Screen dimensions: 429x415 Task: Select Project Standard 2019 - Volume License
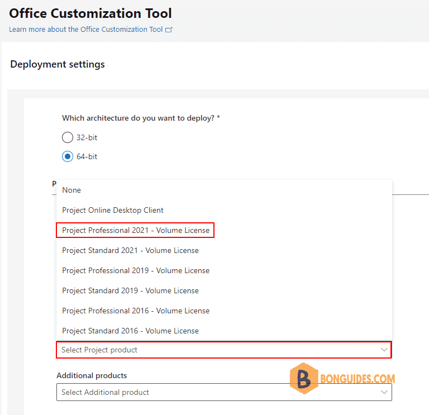point(224,290)
